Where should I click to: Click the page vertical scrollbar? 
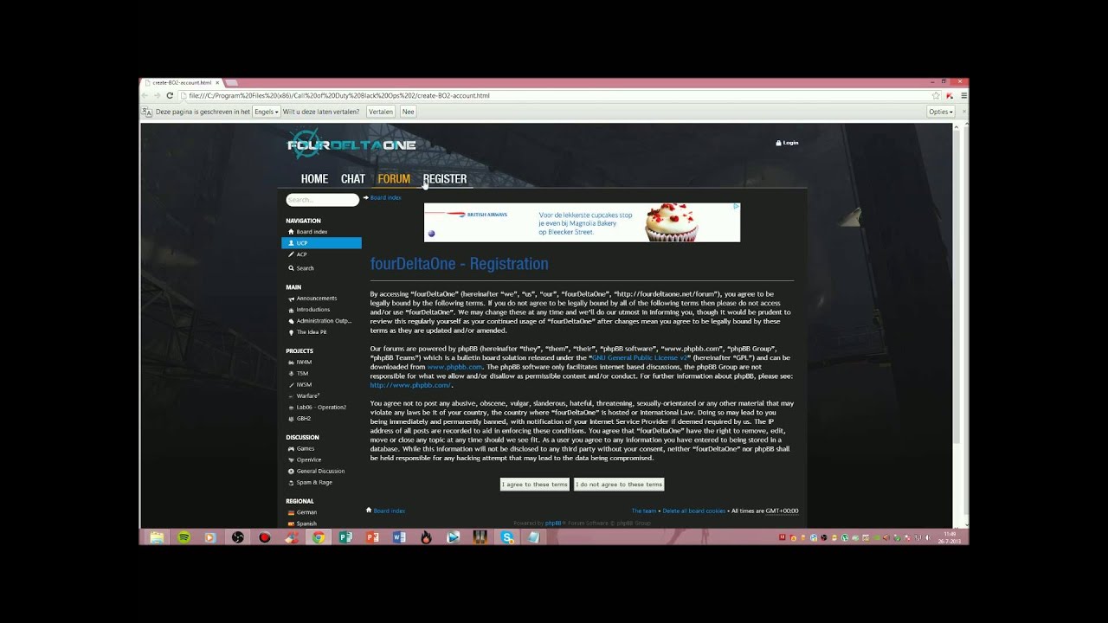coord(957,325)
